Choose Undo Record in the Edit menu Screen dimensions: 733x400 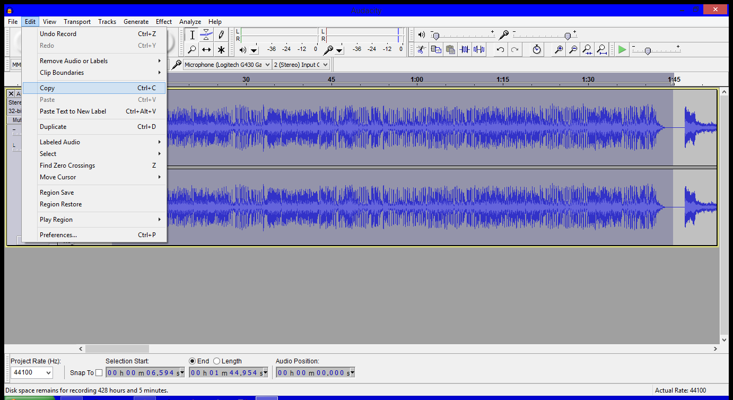click(x=94, y=34)
